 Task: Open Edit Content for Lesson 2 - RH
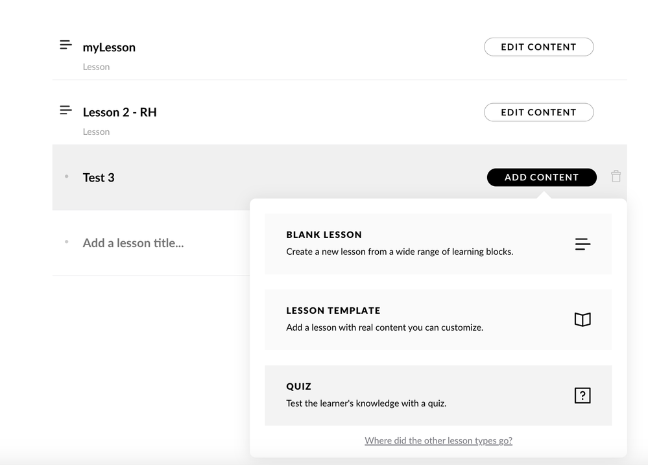click(x=538, y=112)
